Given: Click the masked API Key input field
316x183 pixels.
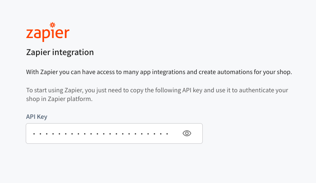Looking at the screenshot, I should [114, 133].
